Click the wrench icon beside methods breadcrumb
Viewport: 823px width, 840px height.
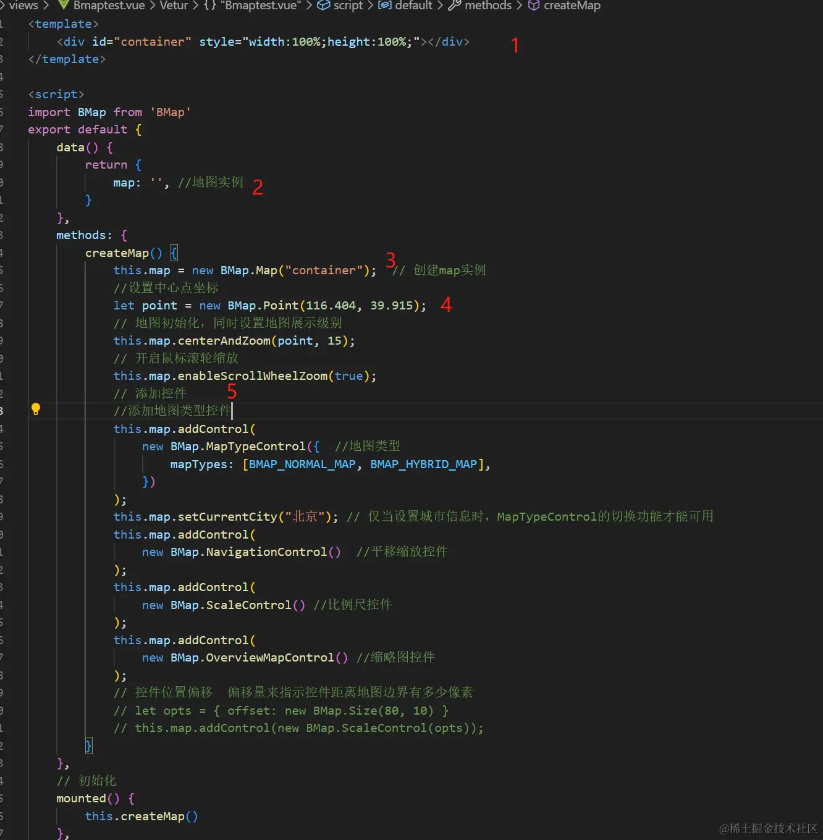(455, 5)
